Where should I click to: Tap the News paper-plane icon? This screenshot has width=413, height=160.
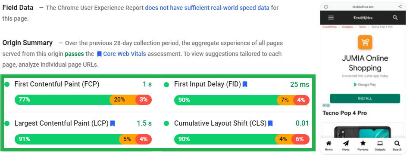click(346, 144)
